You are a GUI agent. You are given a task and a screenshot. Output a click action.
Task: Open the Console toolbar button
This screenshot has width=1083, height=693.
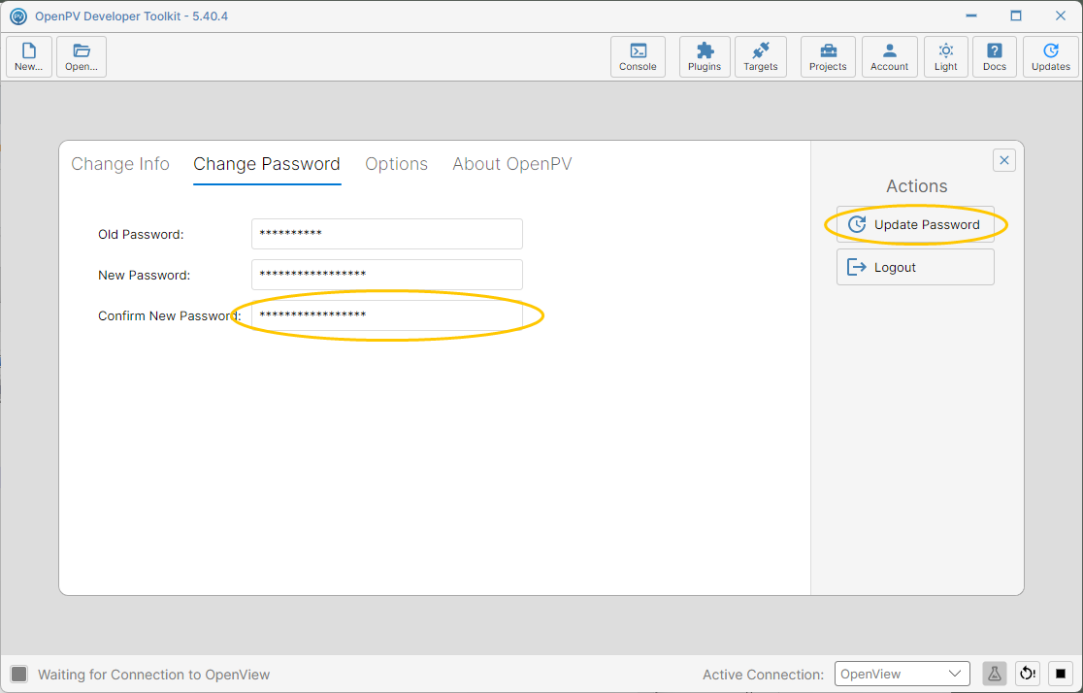(638, 56)
